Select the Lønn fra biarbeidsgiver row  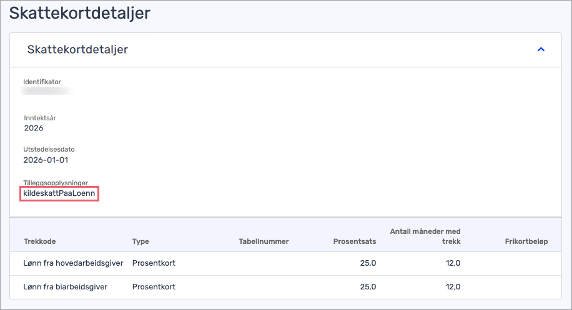click(x=66, y=287)
